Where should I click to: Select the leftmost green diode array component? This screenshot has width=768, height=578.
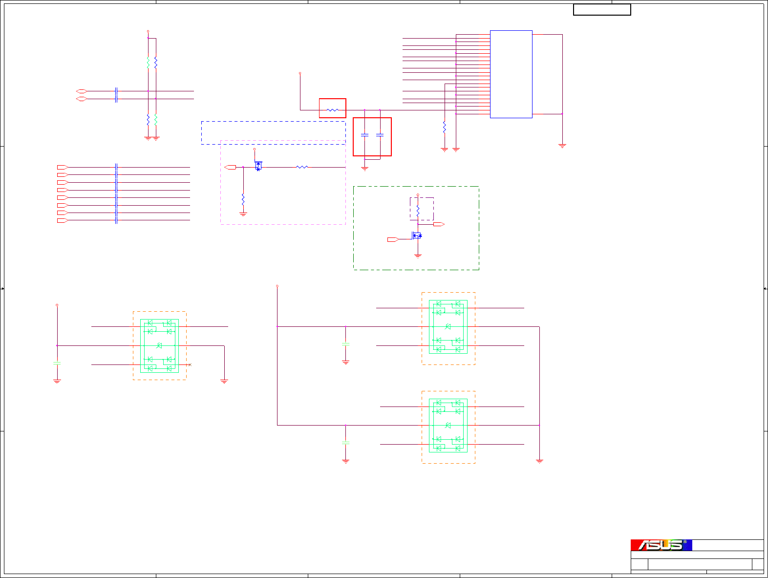click(x=159, y=346)
